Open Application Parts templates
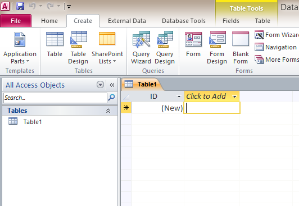Image resolution: width=299 pixels, height=206 pixels. (x=20, y=48)
